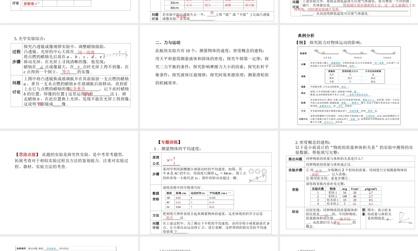This screenshot has height=251, width=418.
Task: Click the optical bench ruler diagram
Action: tap(117, 55)
